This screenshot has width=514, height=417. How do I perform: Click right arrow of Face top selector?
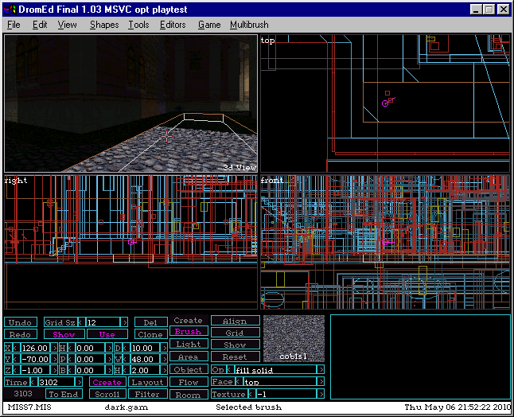point(321,382)
